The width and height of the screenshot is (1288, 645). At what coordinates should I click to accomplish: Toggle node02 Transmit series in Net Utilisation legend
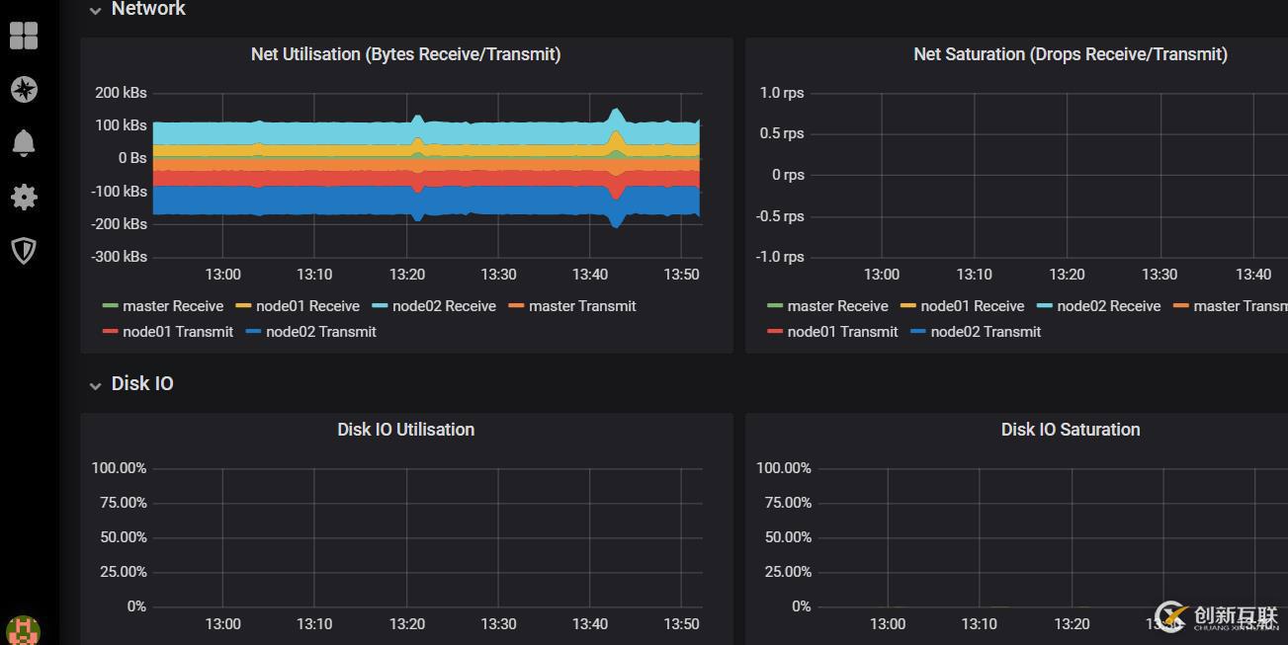pyautogui.click(x=321, y=332)
